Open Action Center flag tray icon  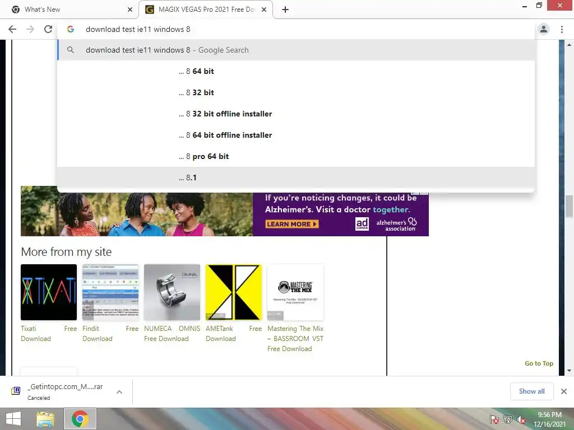point(494,419)
